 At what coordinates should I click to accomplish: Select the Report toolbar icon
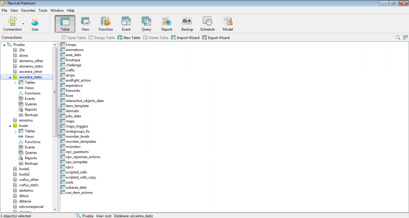coord(167,24)
